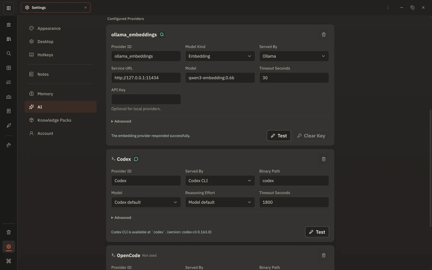Delete the OpenCode provider
432x270 pixels.
point(323,255)
